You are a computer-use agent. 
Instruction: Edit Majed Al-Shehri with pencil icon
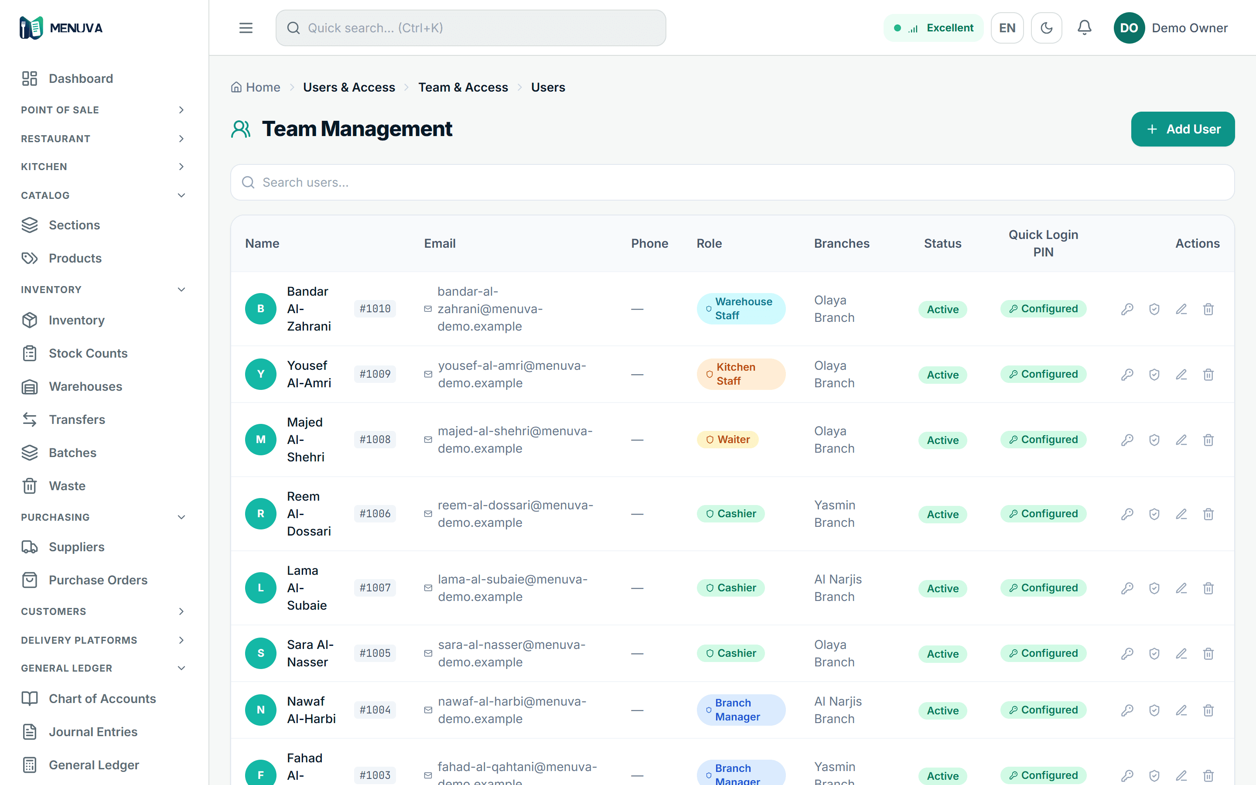1181,440
